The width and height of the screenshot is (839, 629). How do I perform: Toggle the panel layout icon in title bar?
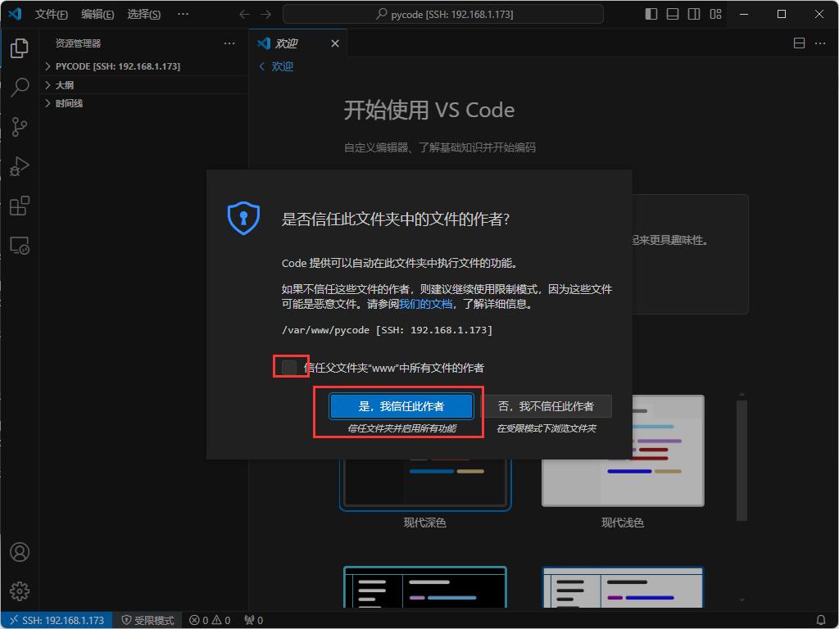[673, 14]
